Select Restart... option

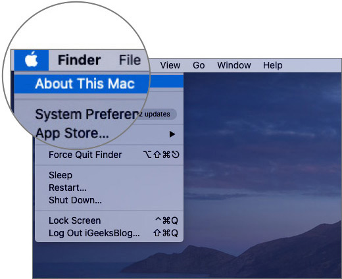coord(68,188)
